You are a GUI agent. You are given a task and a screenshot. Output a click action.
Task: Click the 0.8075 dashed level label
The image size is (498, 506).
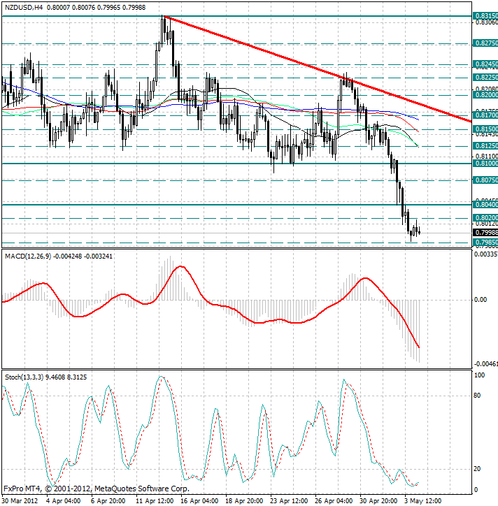click(485, 180)
